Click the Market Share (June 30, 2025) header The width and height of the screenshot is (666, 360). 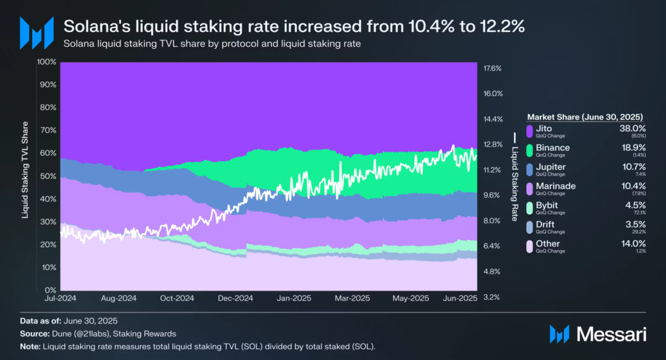[585, 117]
